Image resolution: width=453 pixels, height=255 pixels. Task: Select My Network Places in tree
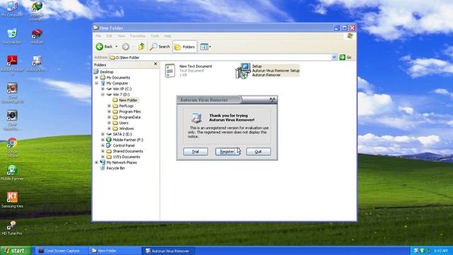click(122, 162)
